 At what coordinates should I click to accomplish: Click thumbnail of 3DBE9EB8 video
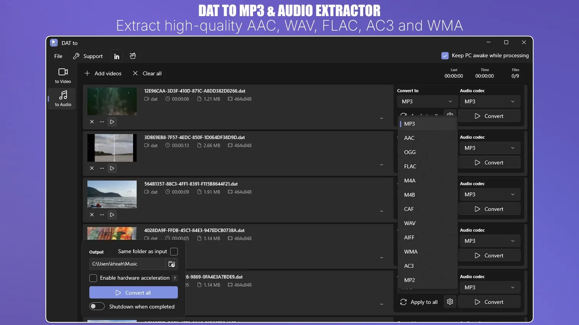[x=112, y=148]
